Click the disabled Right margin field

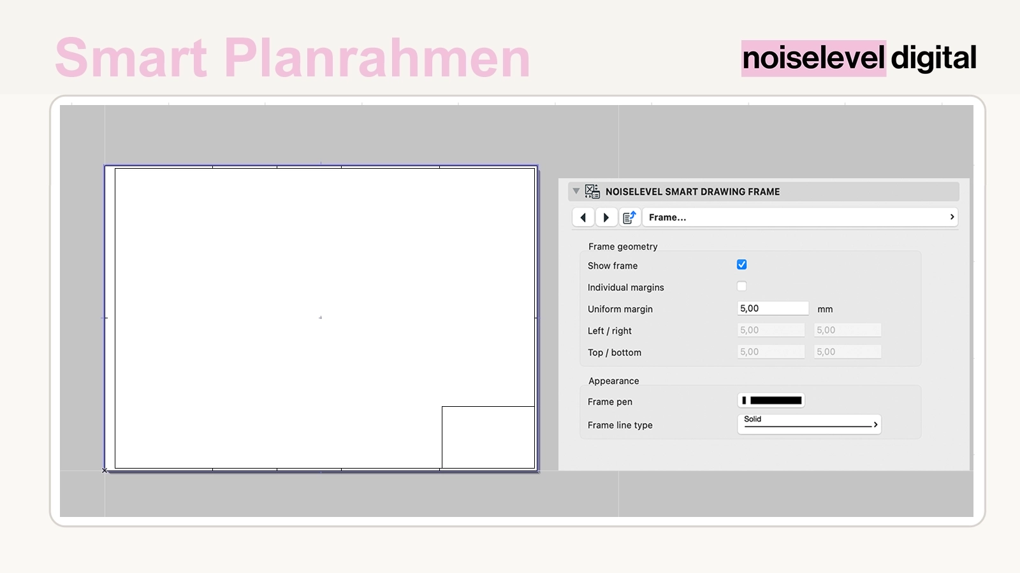847,330
